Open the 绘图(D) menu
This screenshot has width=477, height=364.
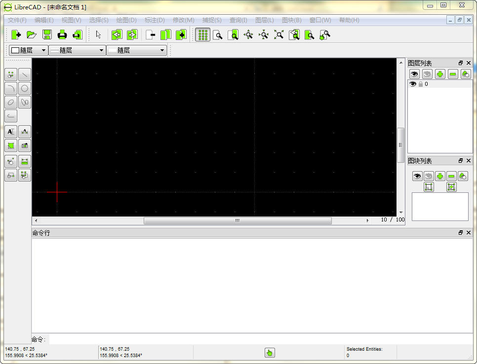126,20
